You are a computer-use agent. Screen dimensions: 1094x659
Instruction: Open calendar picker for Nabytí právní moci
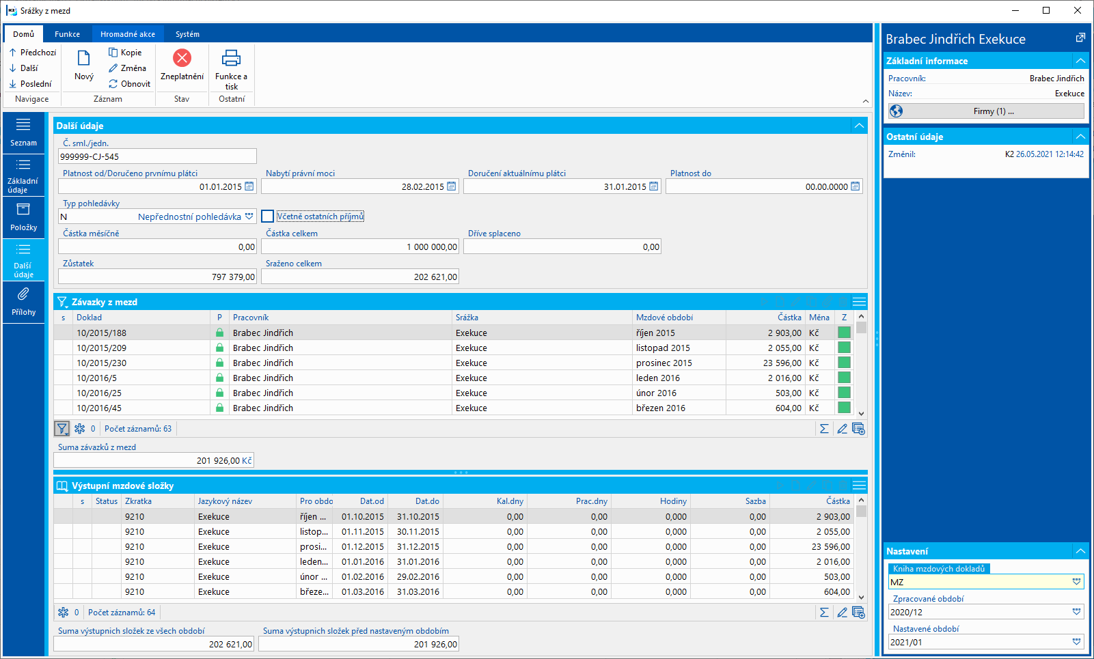click(x=452, y=186)
